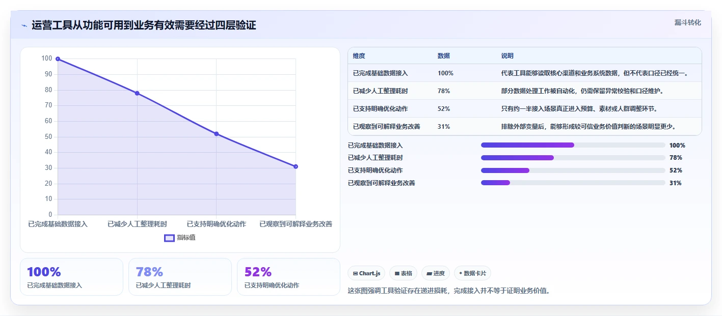Click the 78% value beside the progress bar

click(676, 158)
